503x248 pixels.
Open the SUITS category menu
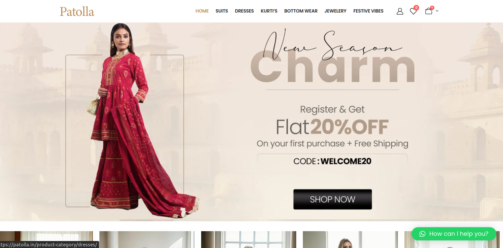[x=222, y=11]
